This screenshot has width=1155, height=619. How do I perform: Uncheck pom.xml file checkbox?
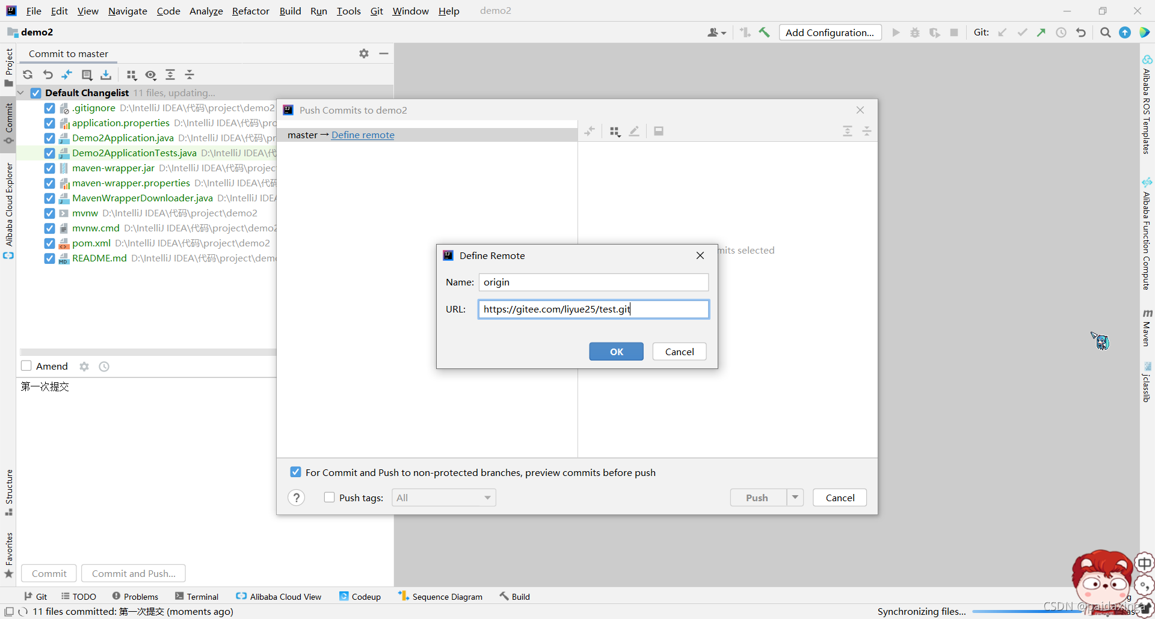coord(50,243)
